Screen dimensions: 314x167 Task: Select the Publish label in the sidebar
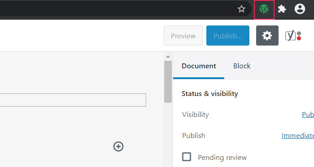tap(194, 135)
